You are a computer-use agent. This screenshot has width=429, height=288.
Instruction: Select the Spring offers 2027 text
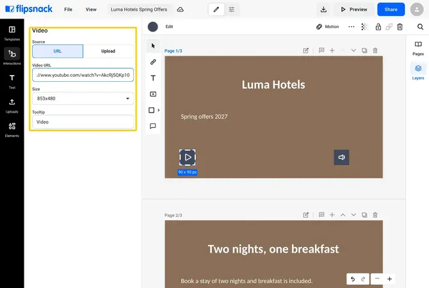pyautogui.click(x=204, y=116)
